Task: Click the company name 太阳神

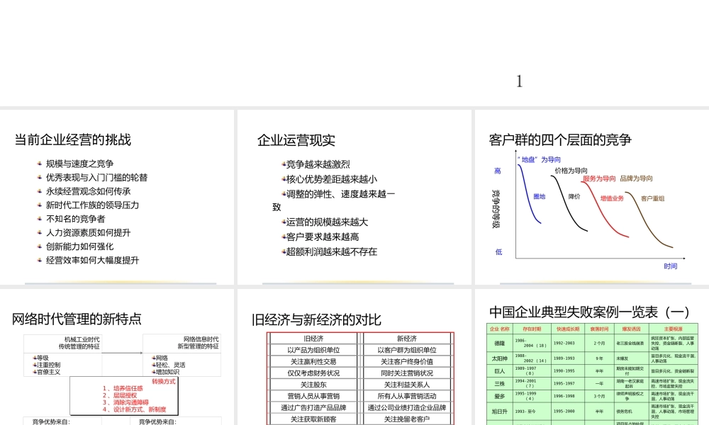Action: click(500, 358)
